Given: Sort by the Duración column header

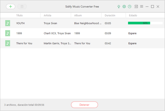Looking at the screenshot, I should (110, 15).
